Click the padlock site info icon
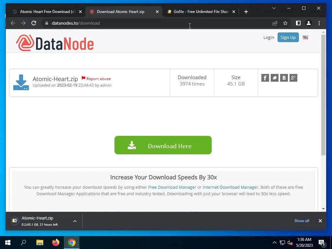 pos(47,23)
